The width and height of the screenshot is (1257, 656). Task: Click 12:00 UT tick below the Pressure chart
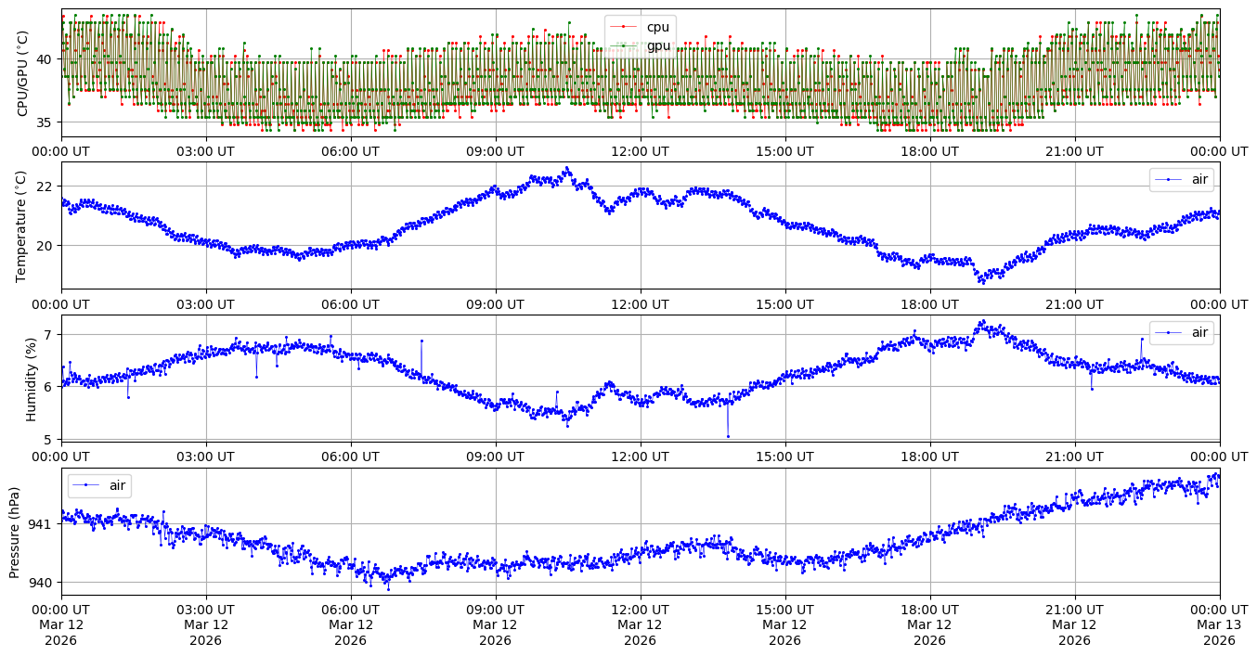point(640,610)
